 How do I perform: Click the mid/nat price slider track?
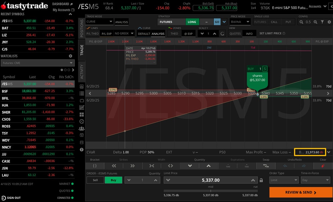210,191
